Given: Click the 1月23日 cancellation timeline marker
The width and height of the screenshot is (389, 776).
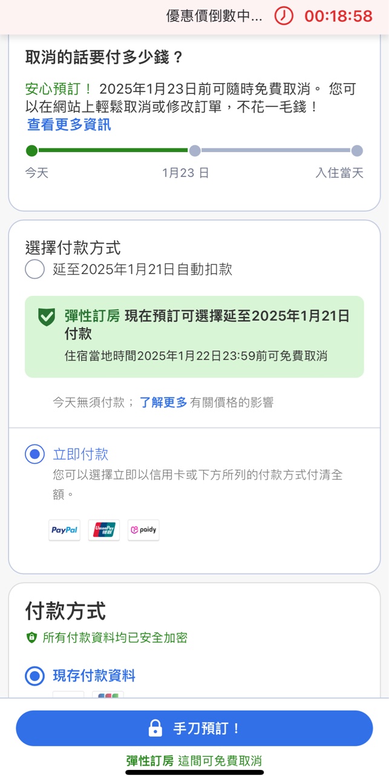Looking at the screenshot, I should (x=195, y=151).
